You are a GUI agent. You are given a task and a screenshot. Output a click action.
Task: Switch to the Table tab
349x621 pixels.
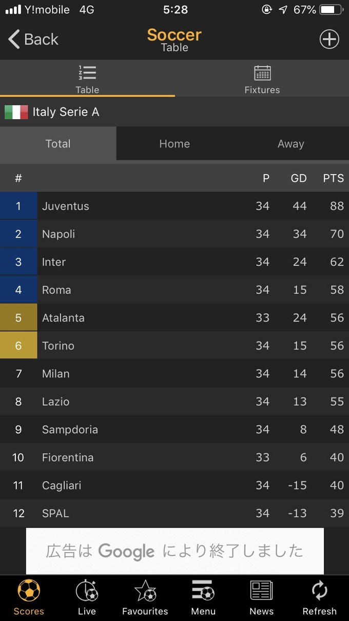(87, 79)
